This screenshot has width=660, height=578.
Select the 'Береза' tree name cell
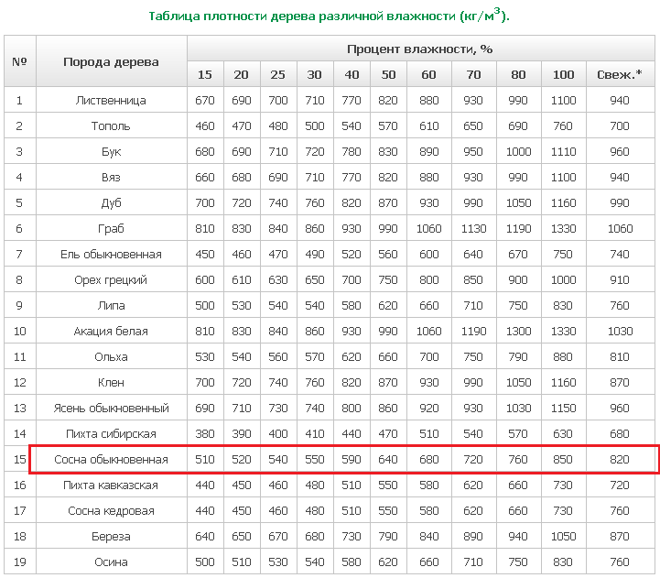[x=112, y=536]
